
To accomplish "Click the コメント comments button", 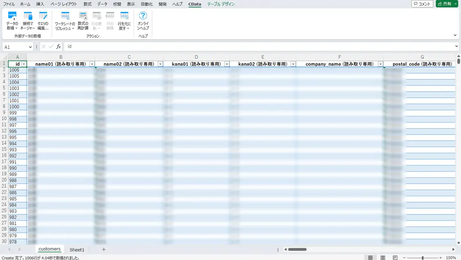I will [x=422, y=4].
